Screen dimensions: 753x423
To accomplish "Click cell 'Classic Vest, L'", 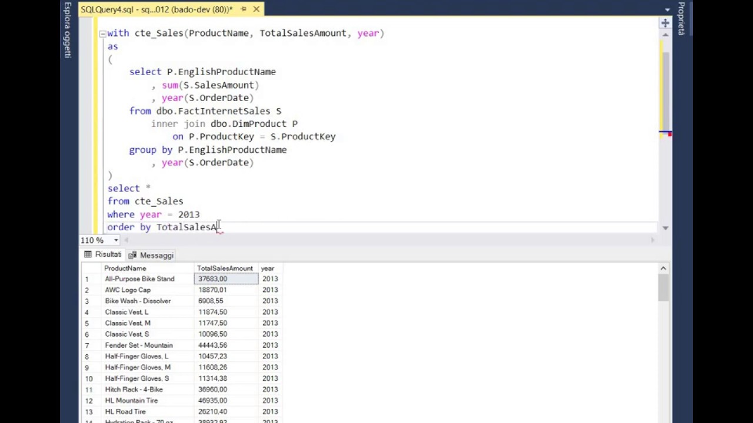I will tap(148, 312).
